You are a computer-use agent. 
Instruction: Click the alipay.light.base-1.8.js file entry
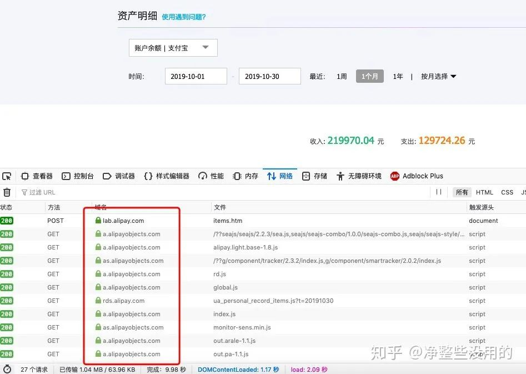246,247
